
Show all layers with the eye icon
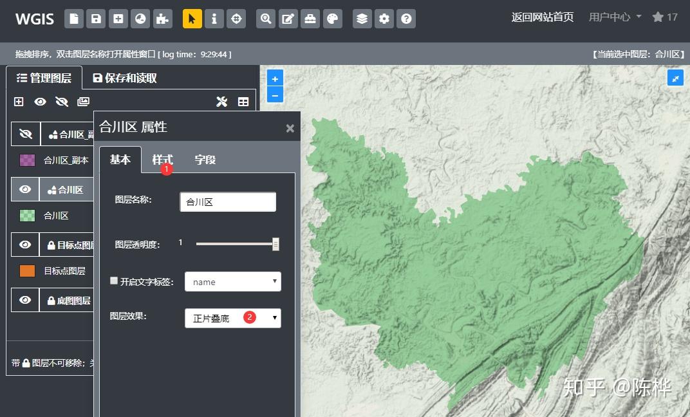[40, 102]
